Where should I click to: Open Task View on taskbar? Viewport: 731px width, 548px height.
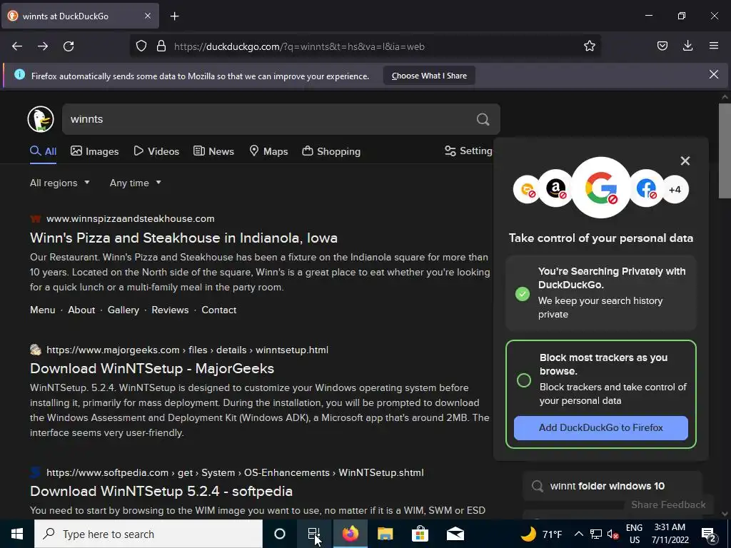pyautogui.click(x=314, y=534)
